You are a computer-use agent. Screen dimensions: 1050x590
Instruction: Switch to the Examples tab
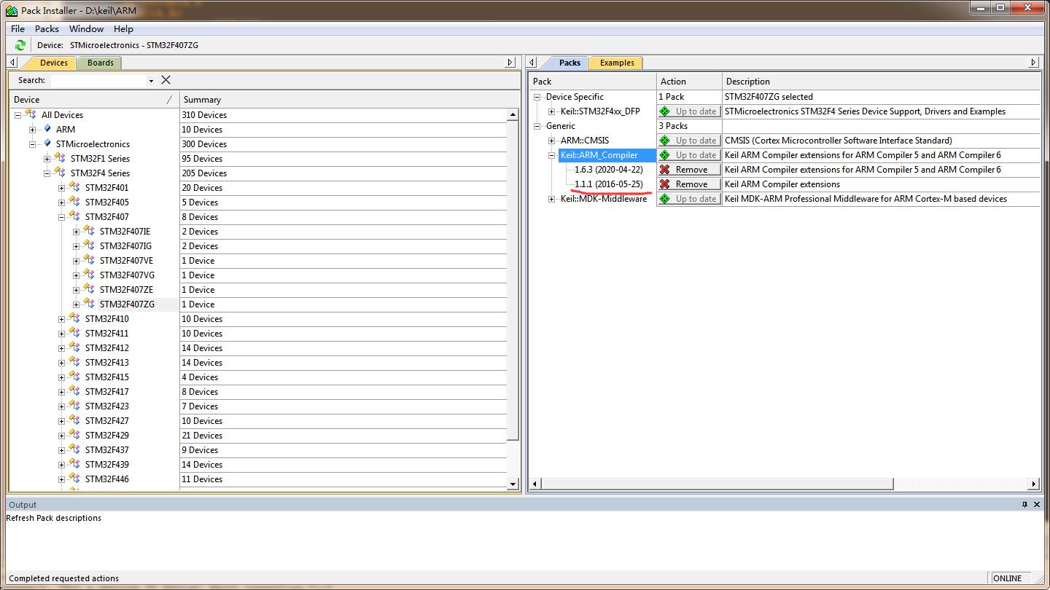click(x=617, y=63)
